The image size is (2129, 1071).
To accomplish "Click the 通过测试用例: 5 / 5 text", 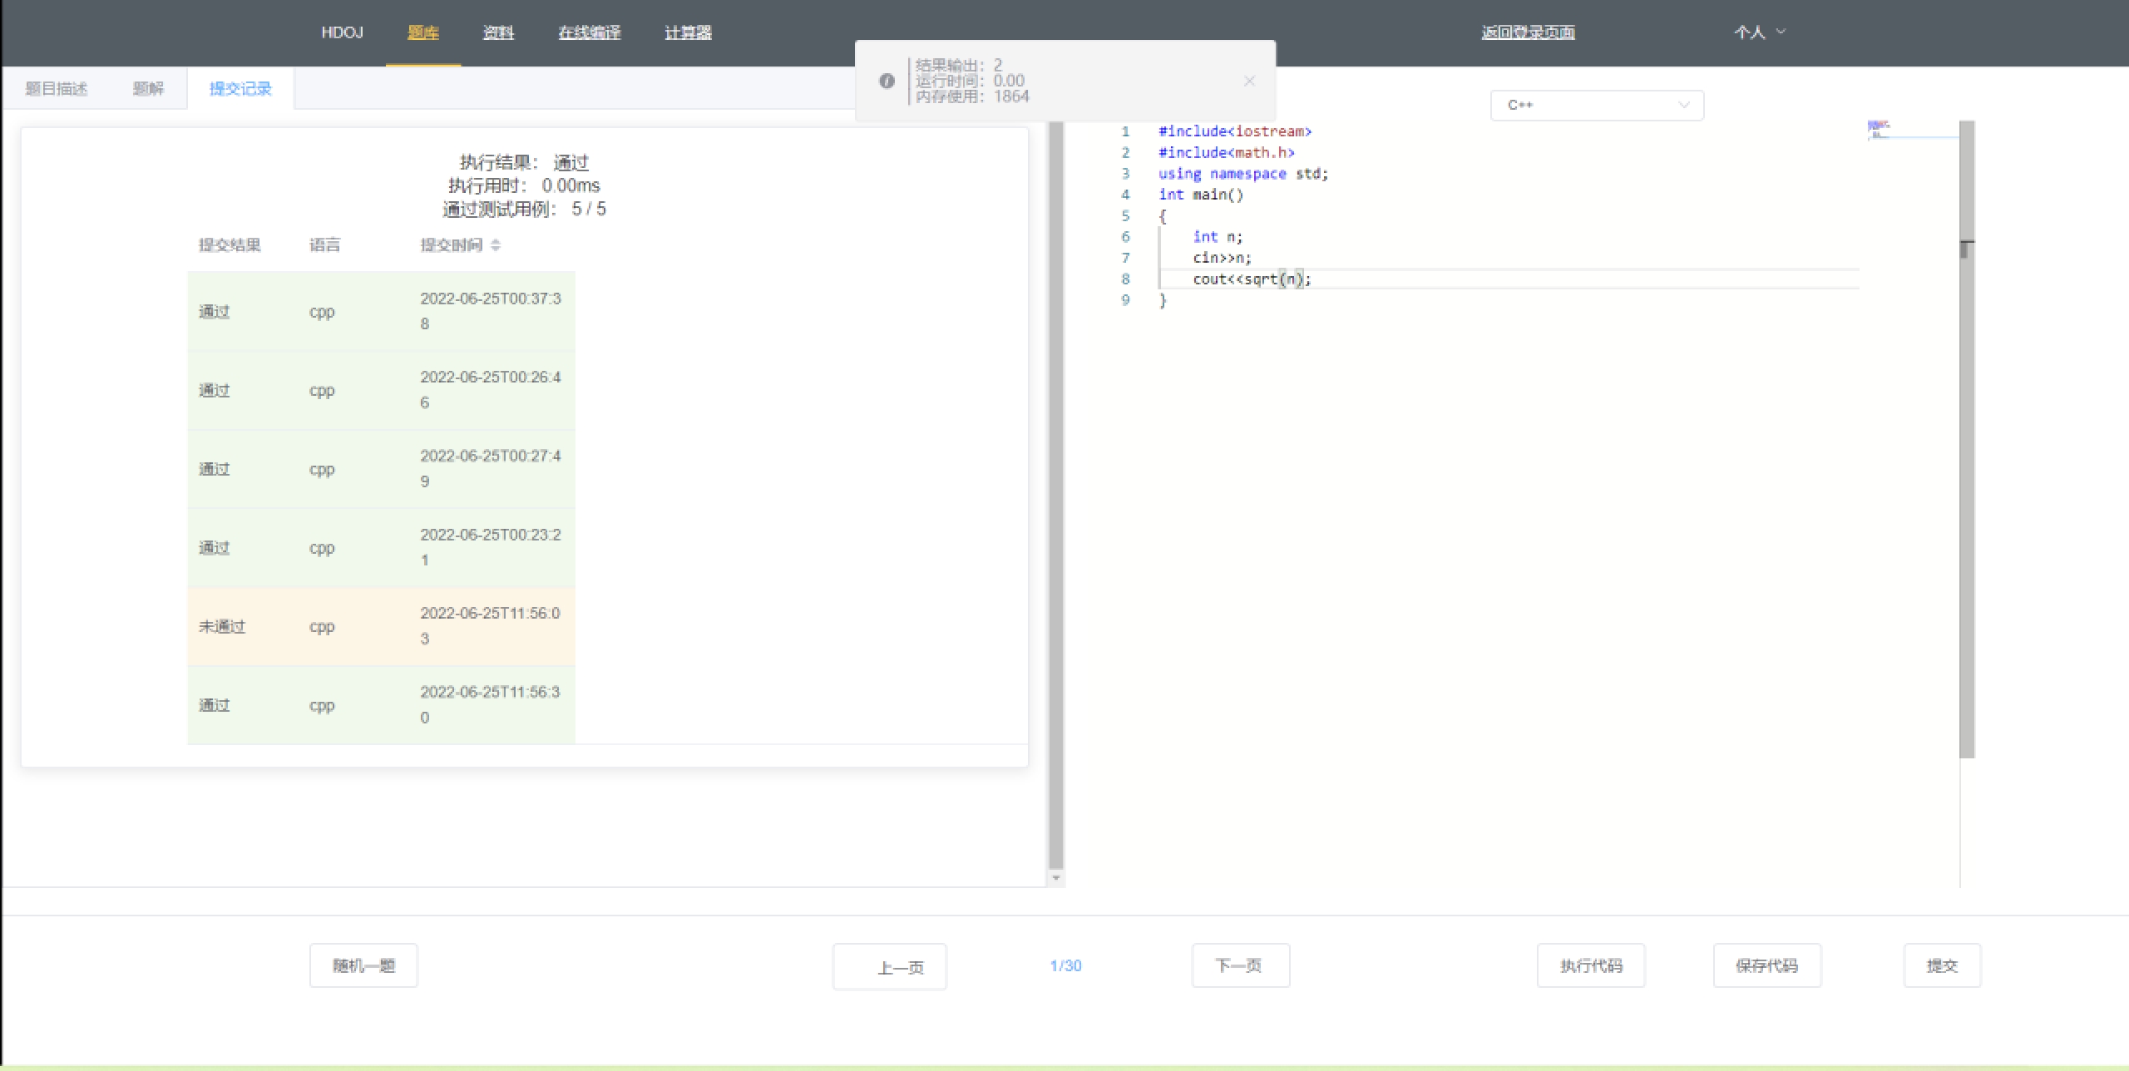I will point(524,209).
